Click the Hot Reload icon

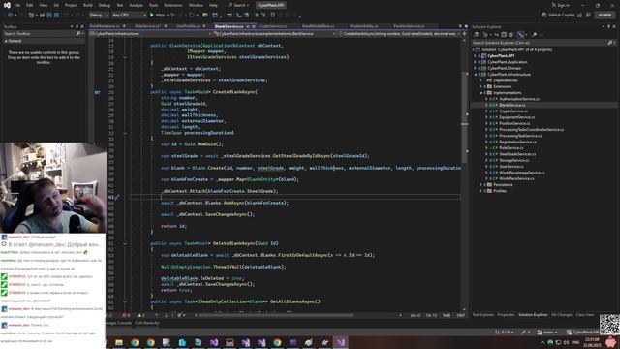pos(192,16)
